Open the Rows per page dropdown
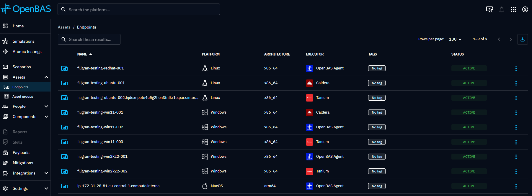532x196 pixels. [x=455, y=39]
